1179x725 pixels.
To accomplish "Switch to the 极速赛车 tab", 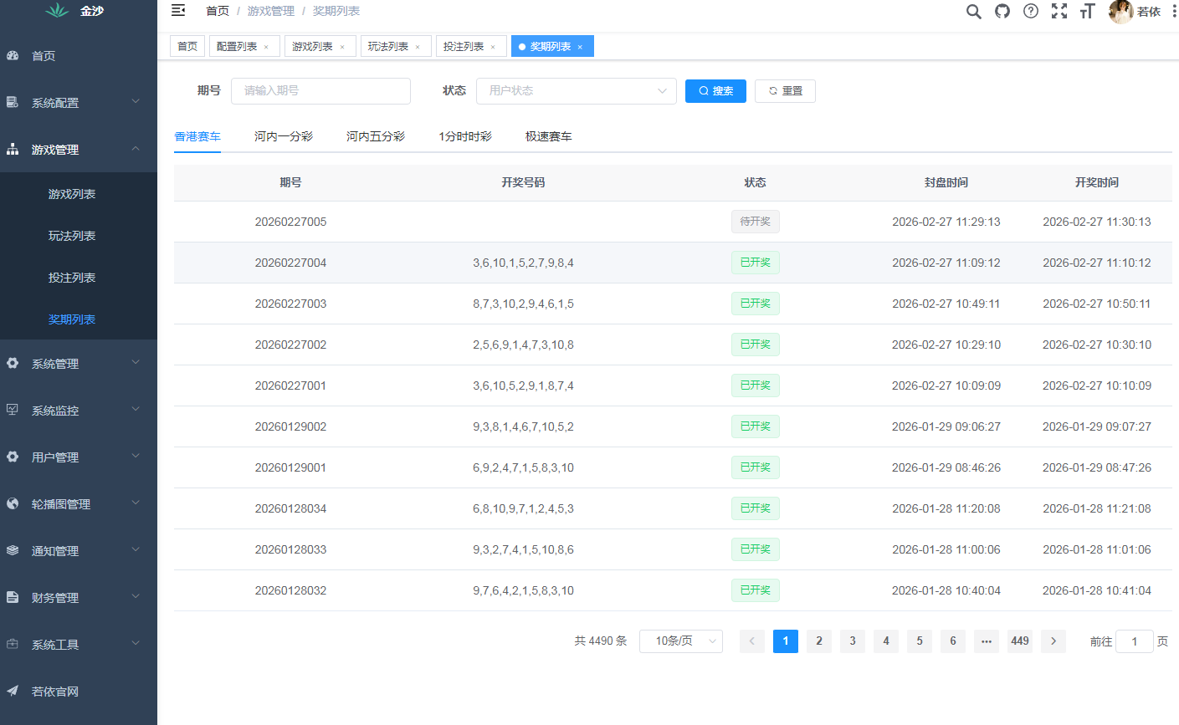I will pyautogui.click(x=548, y=135).
